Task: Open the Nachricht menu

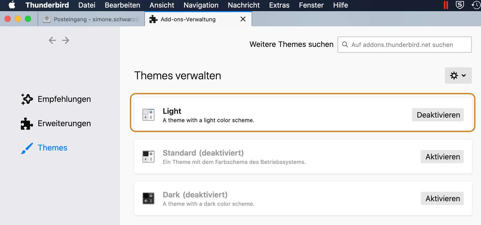Action: (x=244, y=5)
